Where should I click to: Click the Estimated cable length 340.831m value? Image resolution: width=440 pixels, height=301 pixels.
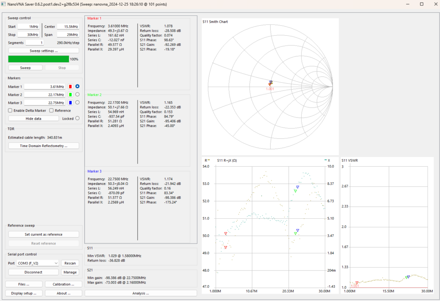click(55, 138)
